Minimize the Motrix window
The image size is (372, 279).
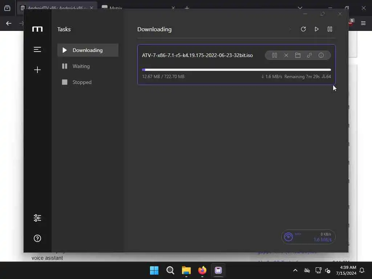(305, 14)
